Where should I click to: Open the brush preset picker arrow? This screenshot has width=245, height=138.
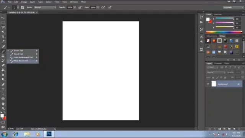pyautogui.click(x=18, y=7)
